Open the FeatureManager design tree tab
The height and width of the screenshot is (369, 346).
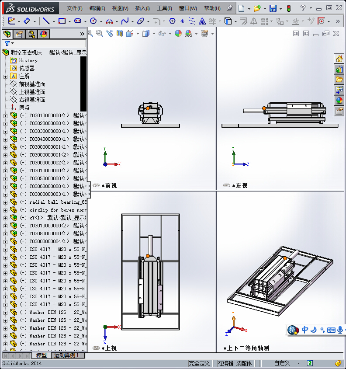7,34
